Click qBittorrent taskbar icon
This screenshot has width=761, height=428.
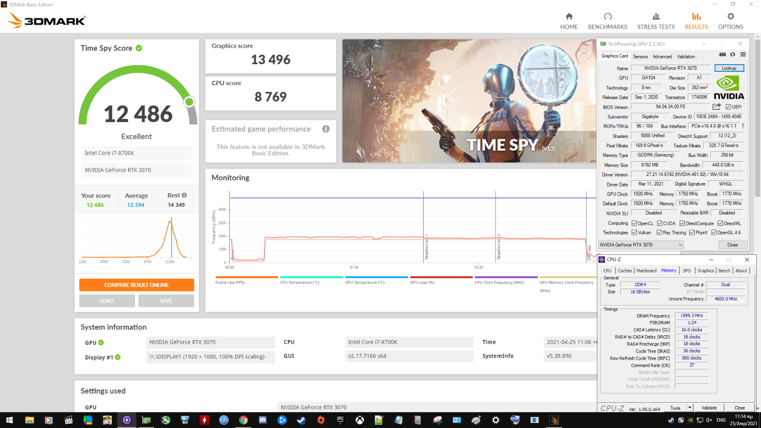coord(224,420)
